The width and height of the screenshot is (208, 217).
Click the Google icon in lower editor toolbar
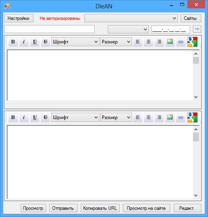[x=192, y=117]
